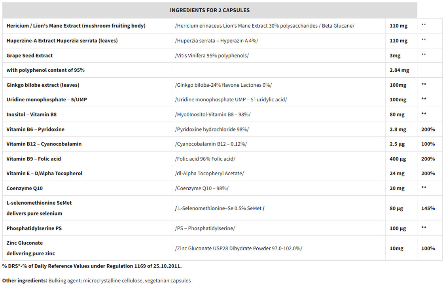The image size is (445, 286).
Task: Click the 'INGREDIENTS FOR 2 CAPSULES' table header
Action: coord(210,10)
